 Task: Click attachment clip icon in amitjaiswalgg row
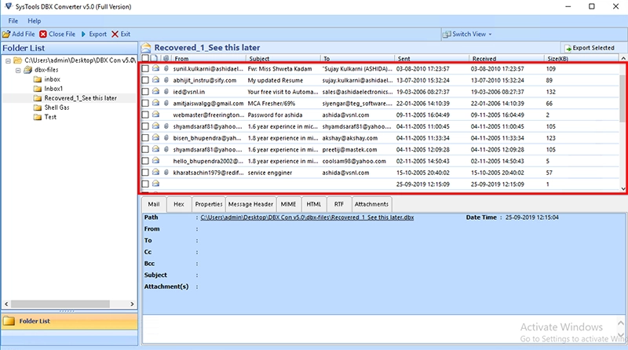pos(166,104)
